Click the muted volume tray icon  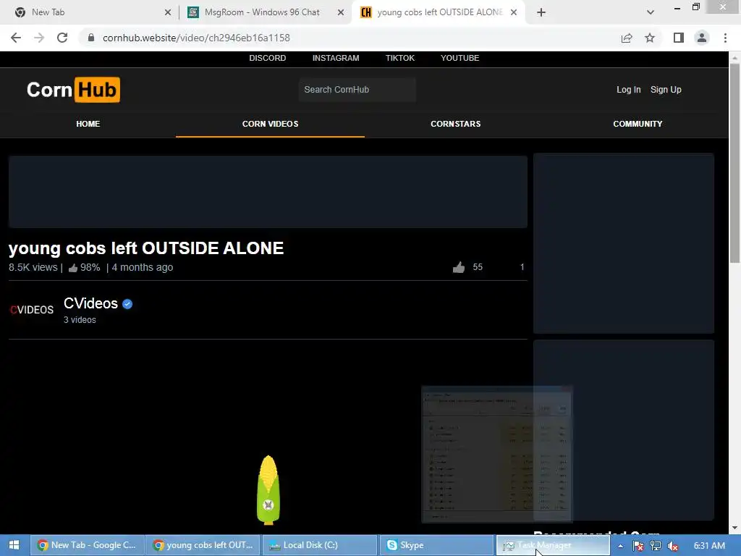673,546
